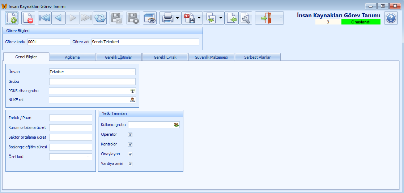This screenshot has height=193, width=404.
Task: Click the delete record icon with red minus
Action: point(28,18)
